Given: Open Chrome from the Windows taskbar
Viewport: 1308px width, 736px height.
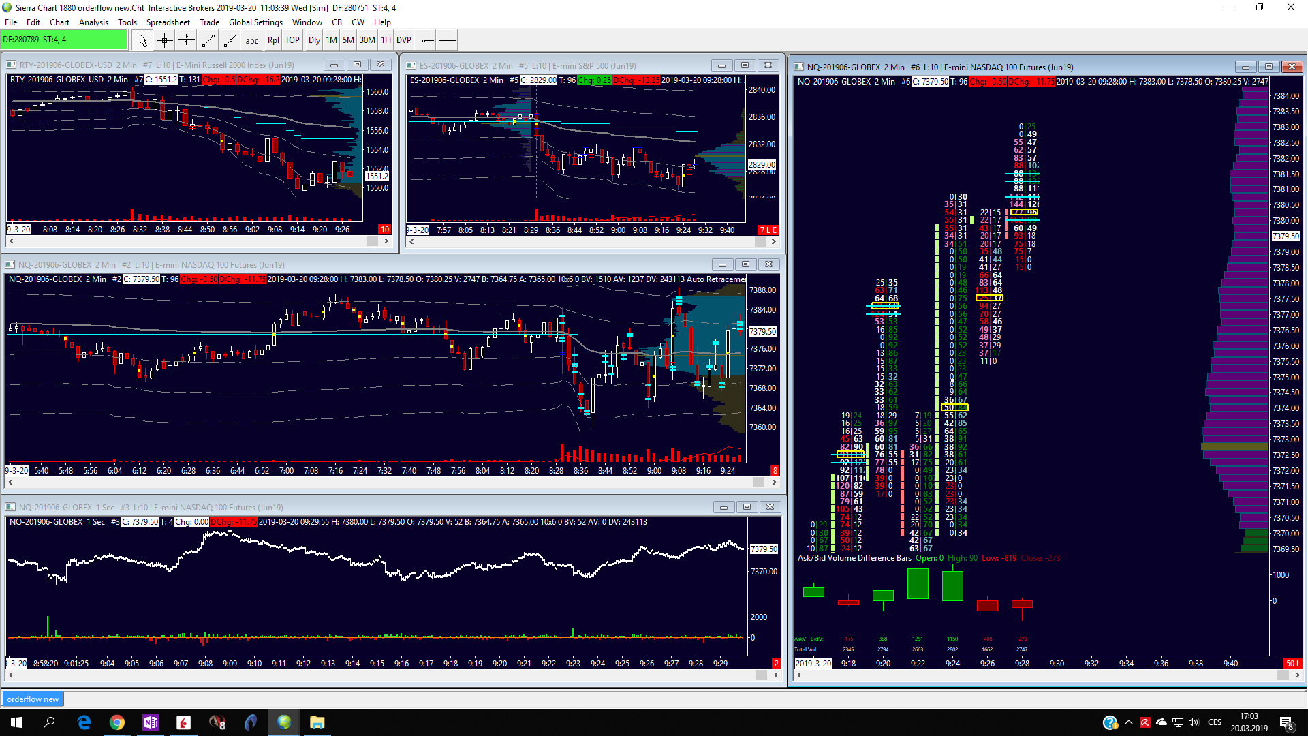Looking at the screenshot, I should (x=117, y=722).
